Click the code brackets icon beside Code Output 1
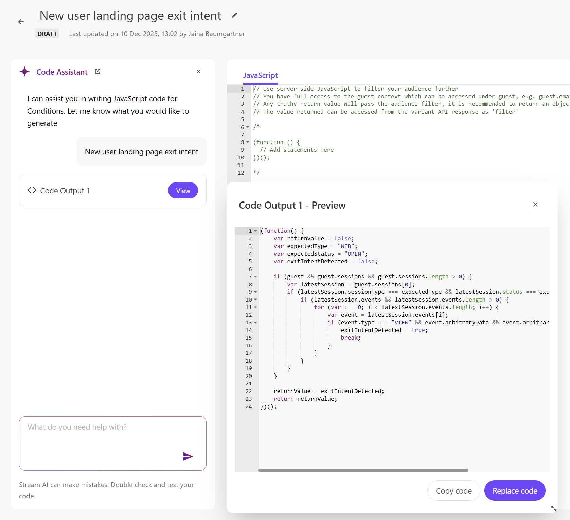The image size is (570, 520). point(32,190)
